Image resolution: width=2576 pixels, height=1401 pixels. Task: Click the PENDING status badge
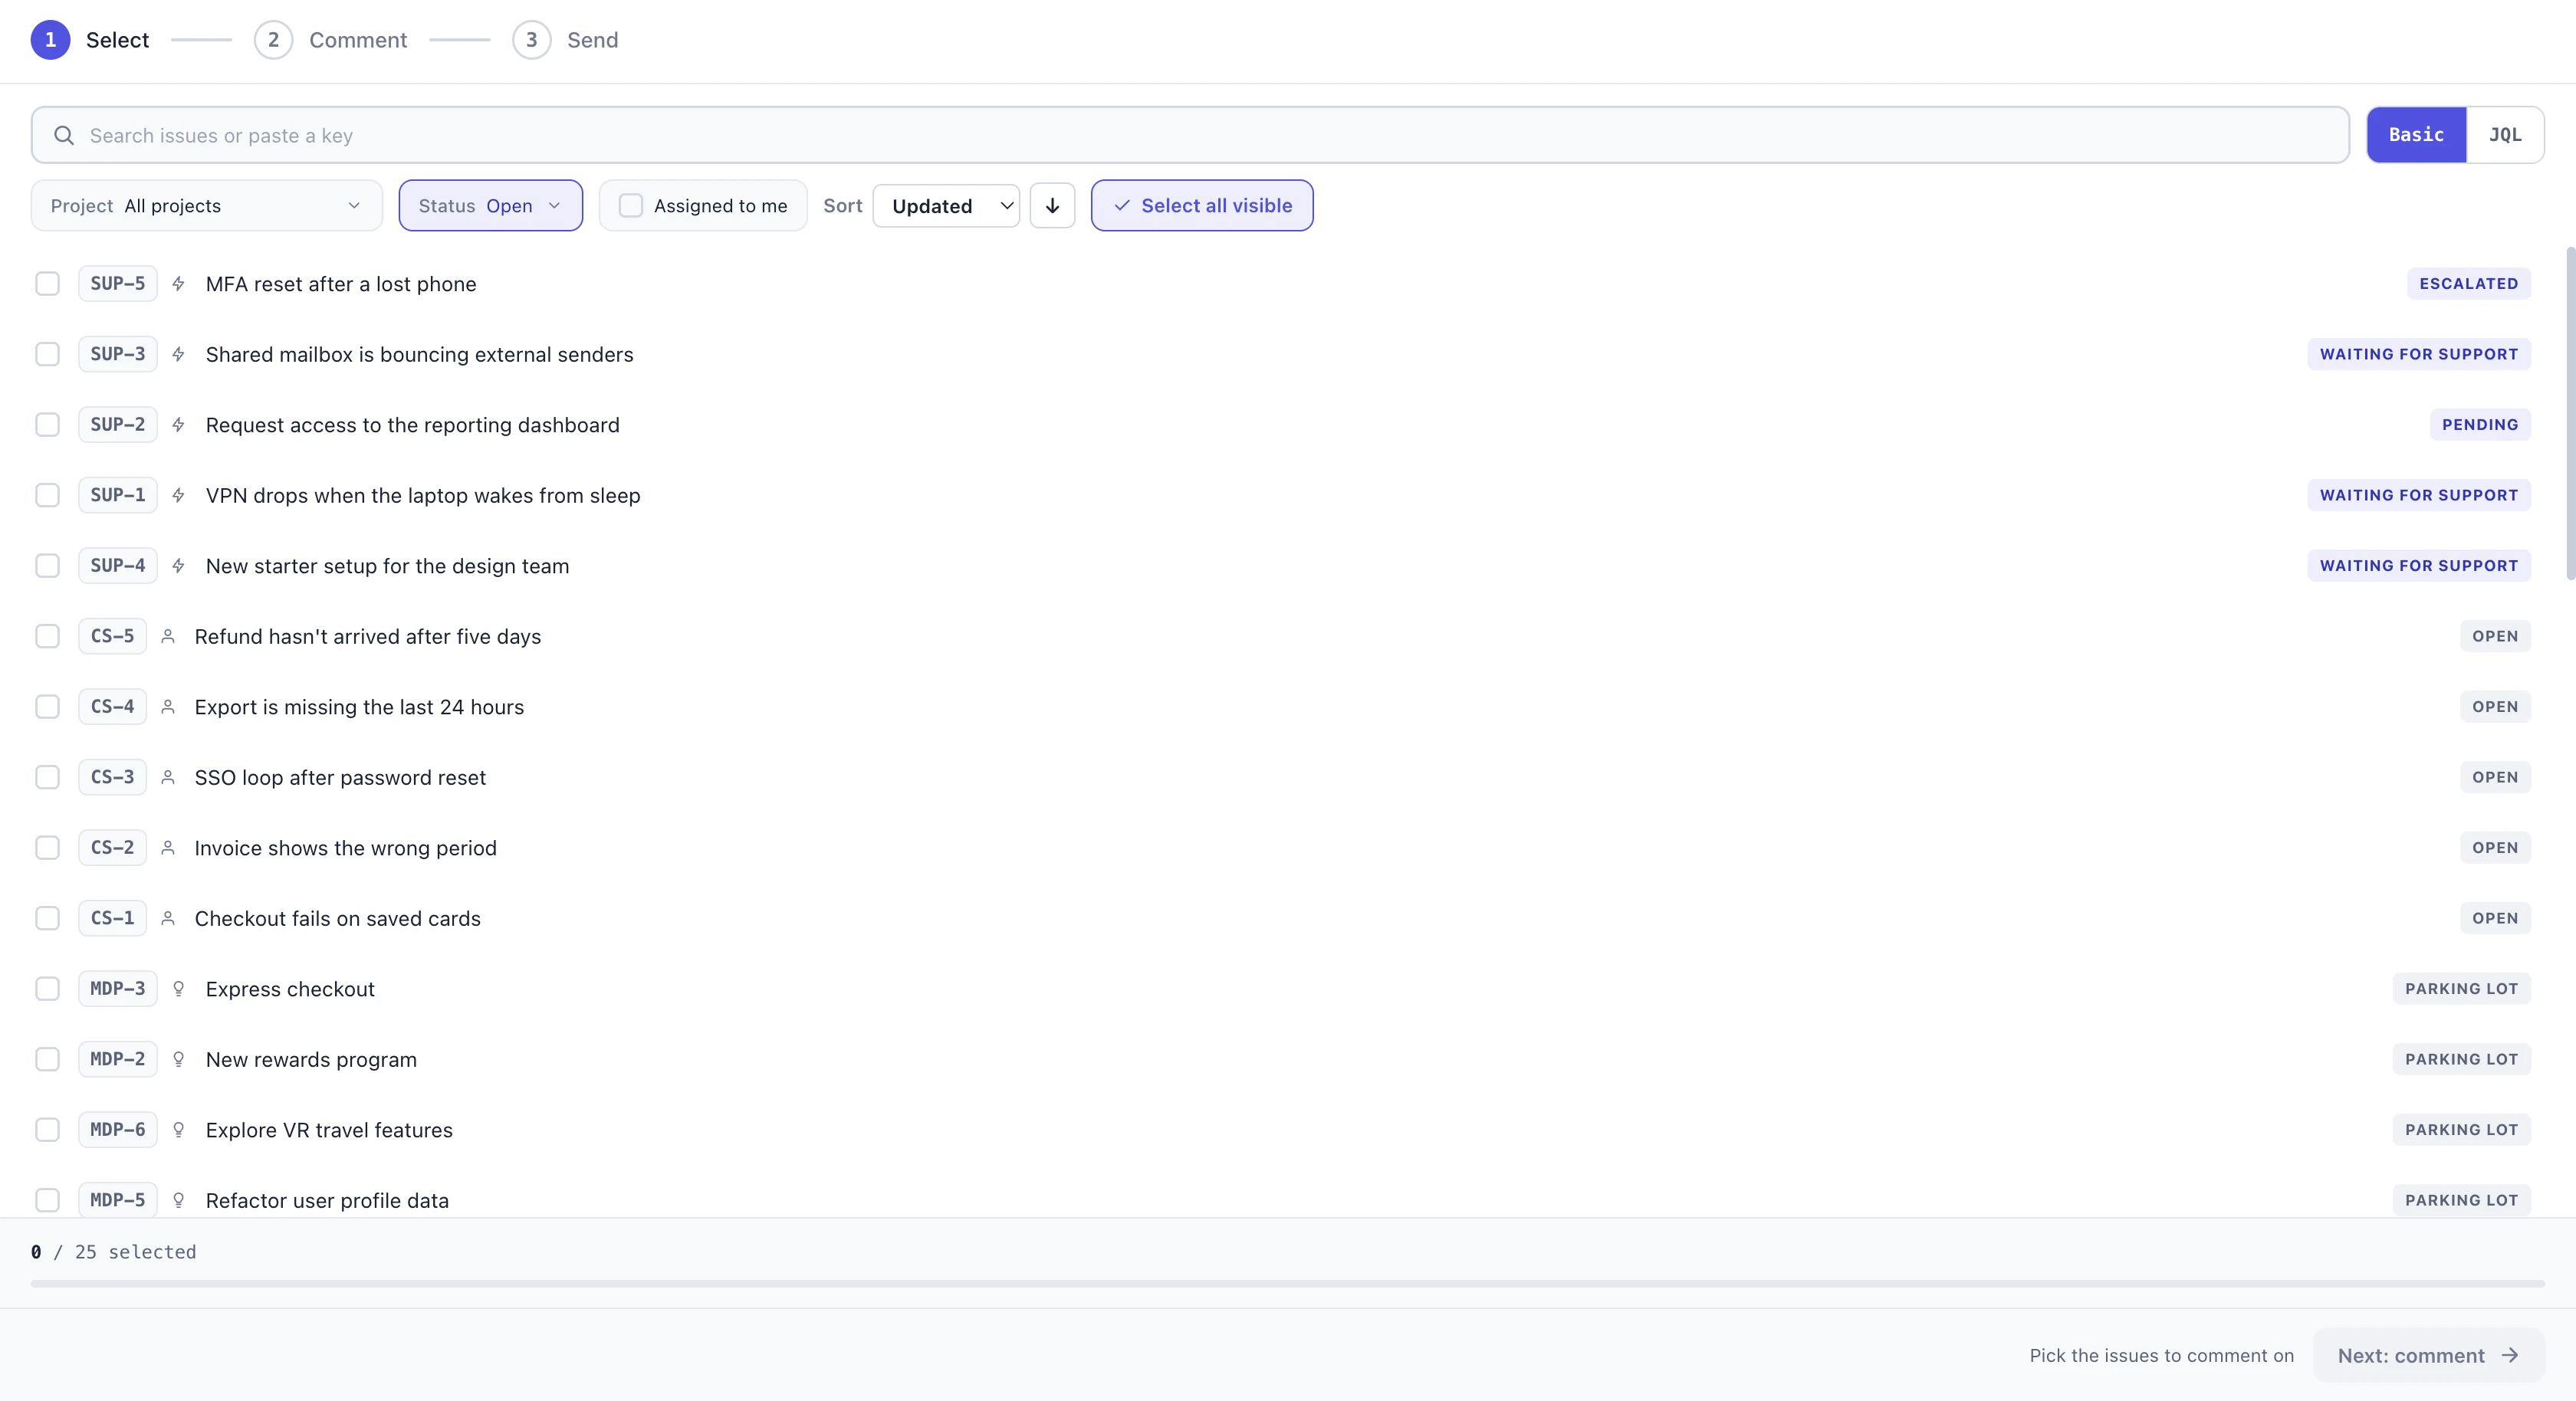click(2480, 425)
